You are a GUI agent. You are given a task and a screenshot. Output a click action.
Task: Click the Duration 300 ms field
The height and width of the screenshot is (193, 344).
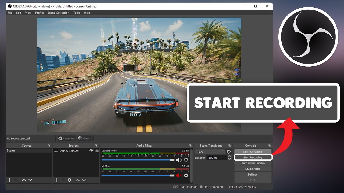(x=217, y=158)
